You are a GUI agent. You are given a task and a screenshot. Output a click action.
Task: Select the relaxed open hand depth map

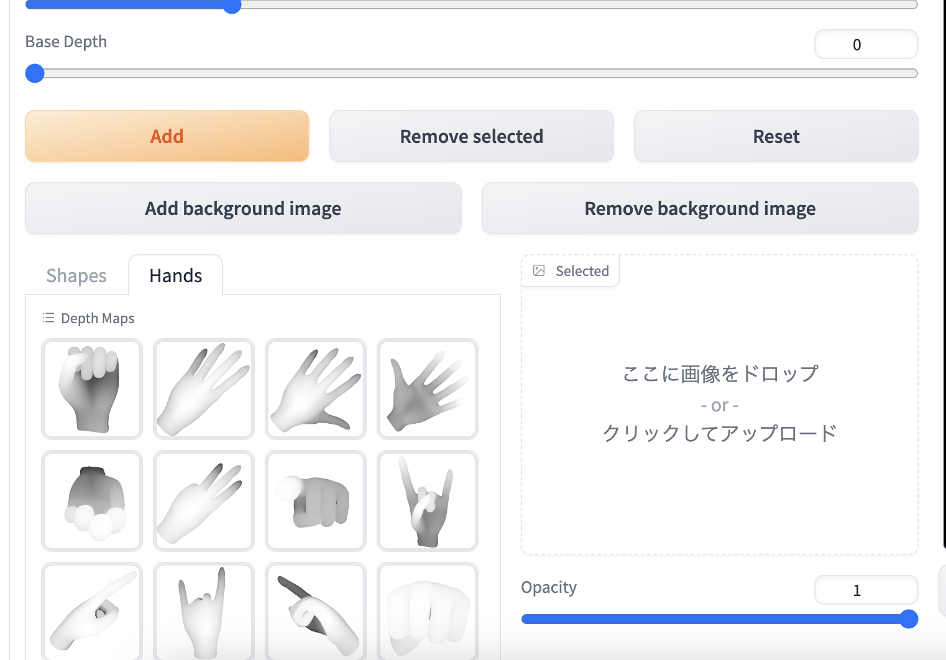(x=203, y=389)
